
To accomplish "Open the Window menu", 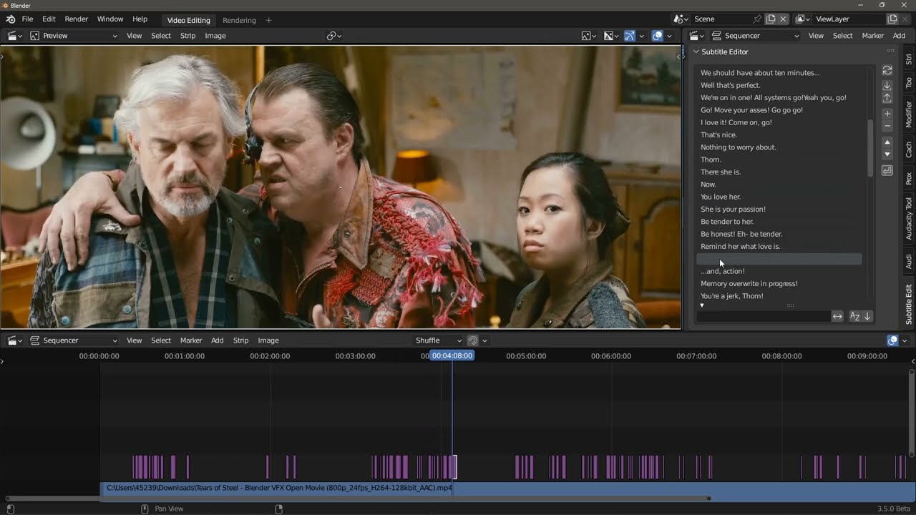I will [109, 19].
